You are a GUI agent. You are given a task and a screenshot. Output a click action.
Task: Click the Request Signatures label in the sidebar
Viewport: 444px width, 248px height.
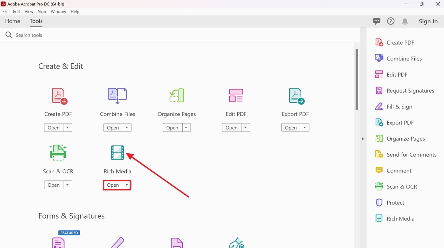[x=411, y=91]
